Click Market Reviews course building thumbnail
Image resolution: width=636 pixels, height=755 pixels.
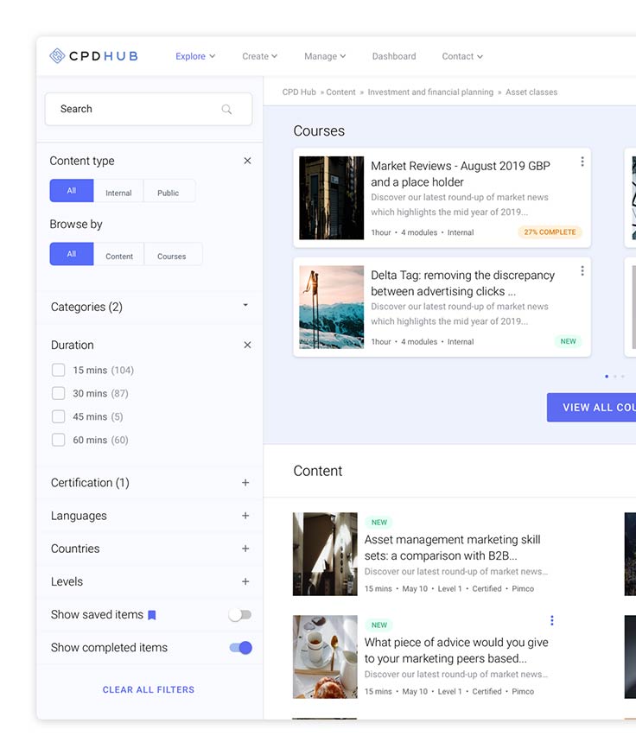point(332,198)
